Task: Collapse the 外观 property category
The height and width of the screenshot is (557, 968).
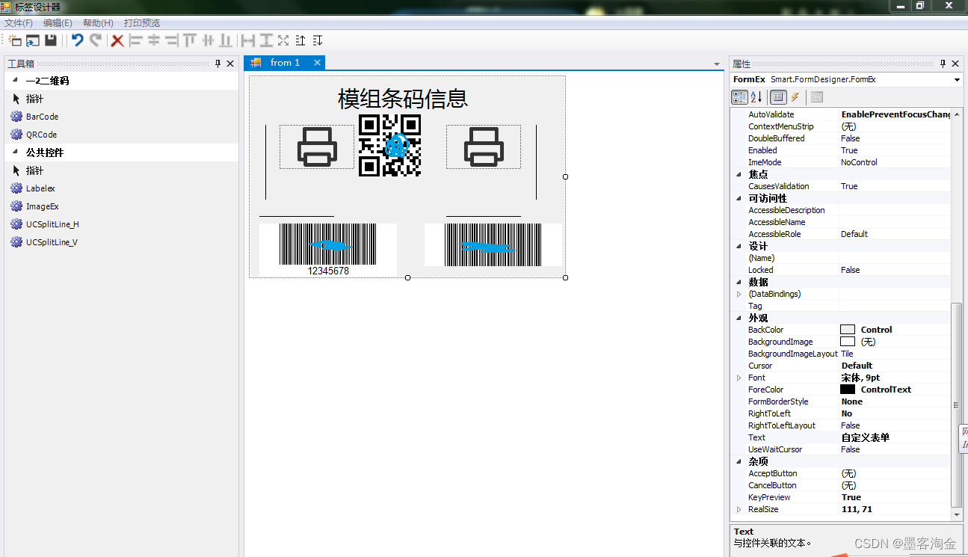Action: tap(739, 318)
